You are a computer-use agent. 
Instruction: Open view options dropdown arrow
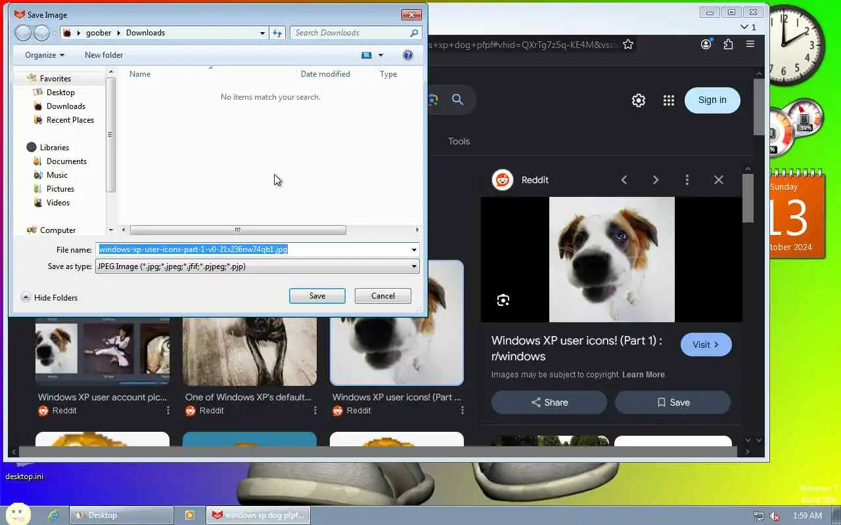pyautogui.click(x=380, y=55)
